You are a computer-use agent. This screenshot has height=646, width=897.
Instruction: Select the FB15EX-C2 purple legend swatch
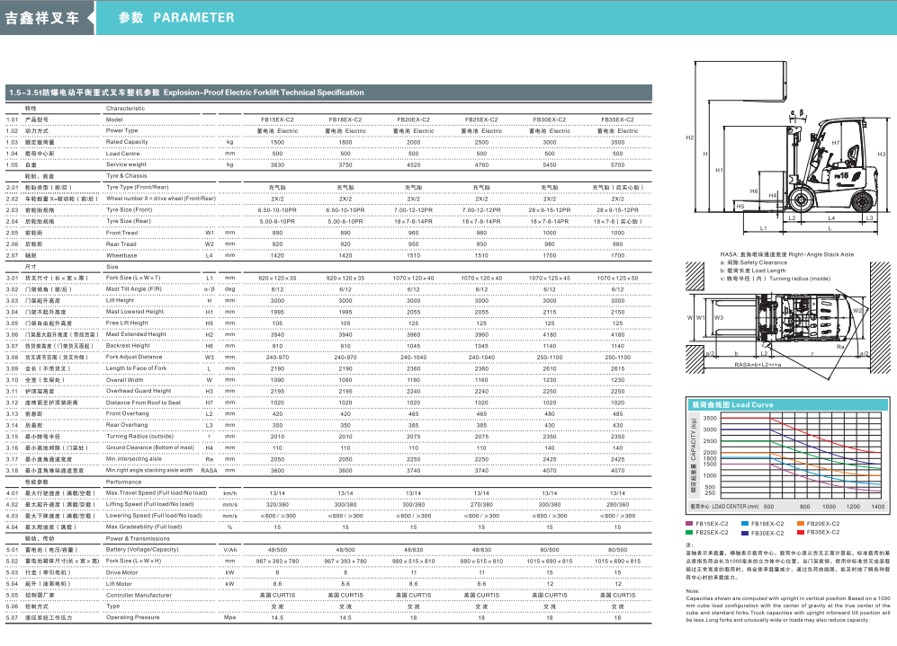[x=690, y=523]
